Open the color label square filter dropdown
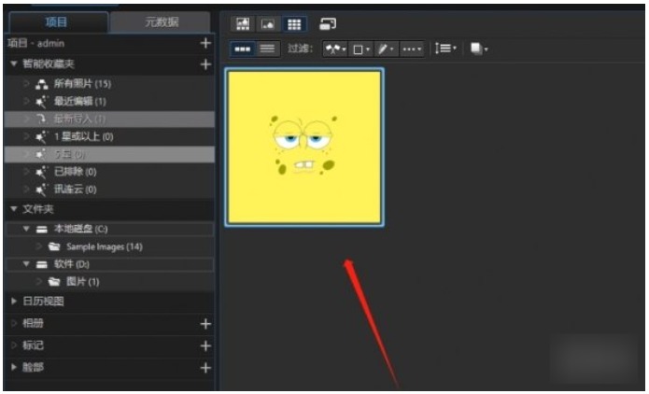 click(360, 49)
